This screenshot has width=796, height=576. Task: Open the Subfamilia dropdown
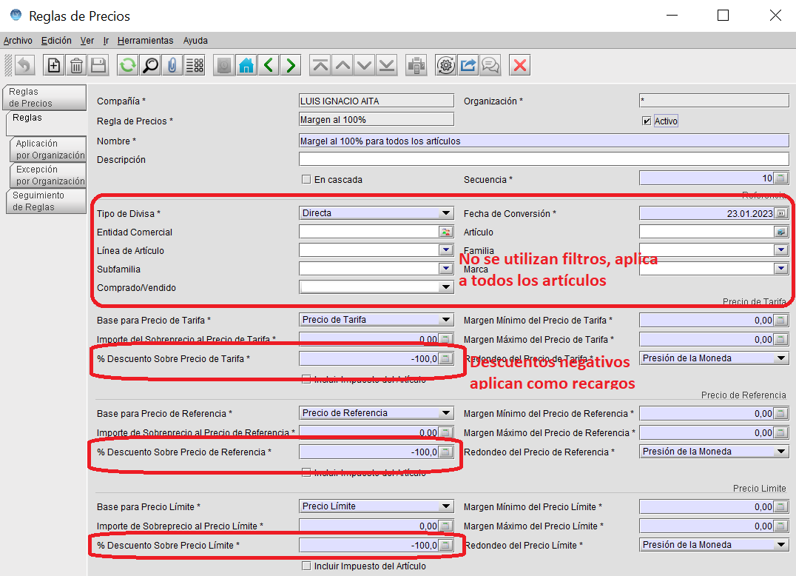pos(446,269)
